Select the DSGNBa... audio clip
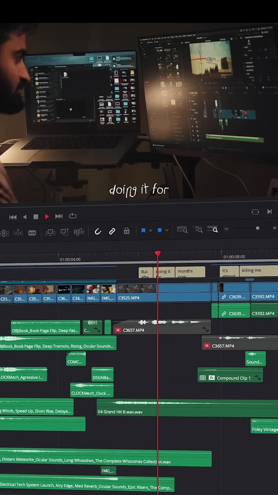Image resolution: width=278 pixels, height=495 pixels. pos(102,374)
